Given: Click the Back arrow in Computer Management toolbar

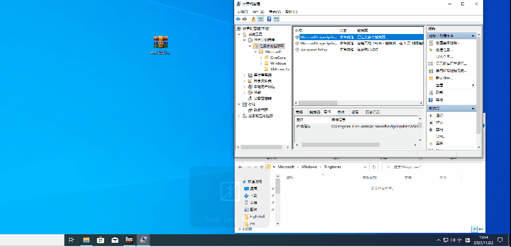Looking at the screenshot, I should [x=238, y=19].
